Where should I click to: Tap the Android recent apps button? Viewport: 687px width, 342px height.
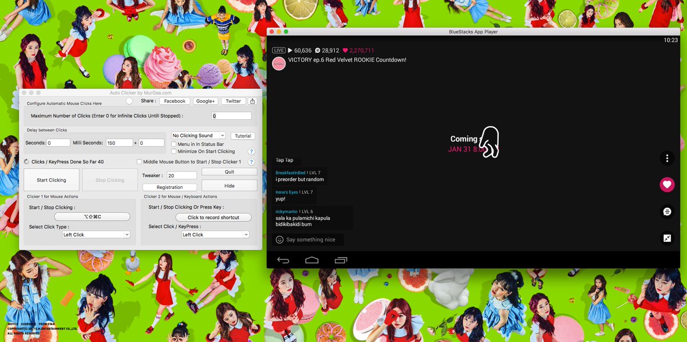(x=341, y=260)
